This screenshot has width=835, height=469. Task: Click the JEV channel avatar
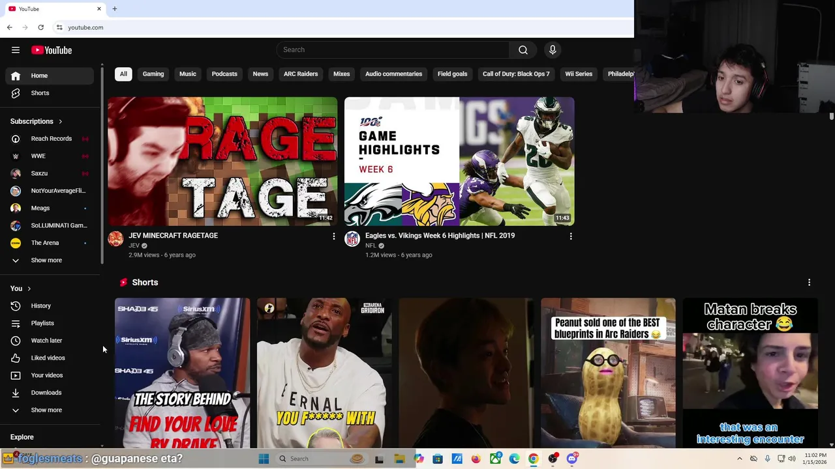click(x=115, y=238)
